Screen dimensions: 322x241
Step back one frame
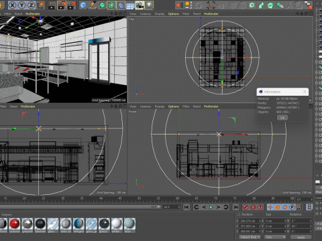click(204, 207)
